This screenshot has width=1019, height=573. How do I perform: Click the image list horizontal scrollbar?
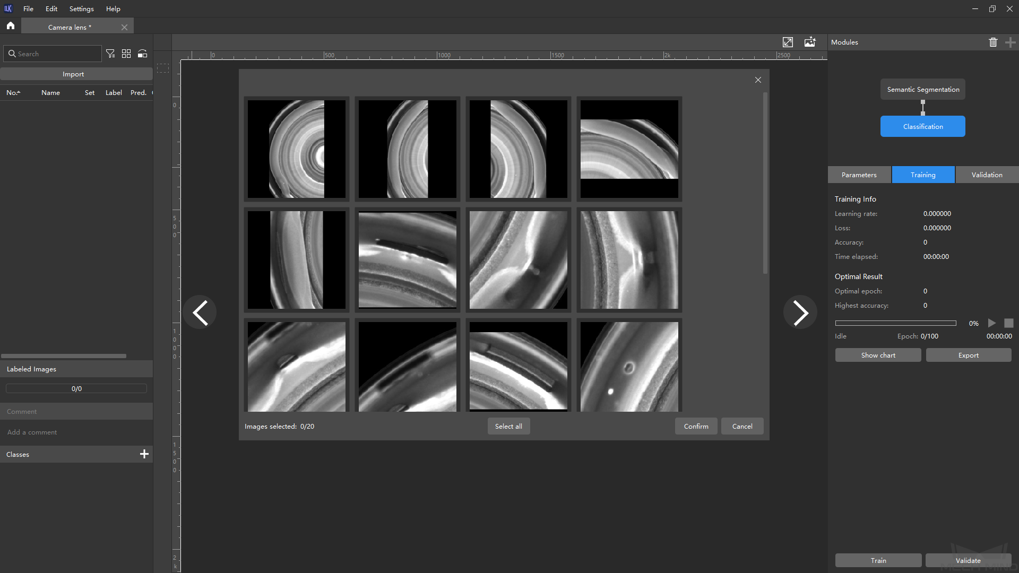click(64, 356)
